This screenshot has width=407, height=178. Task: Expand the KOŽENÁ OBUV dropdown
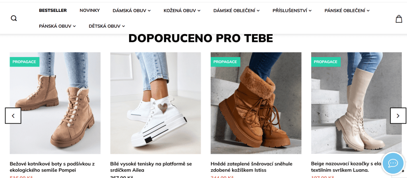(x=182, y=11)
